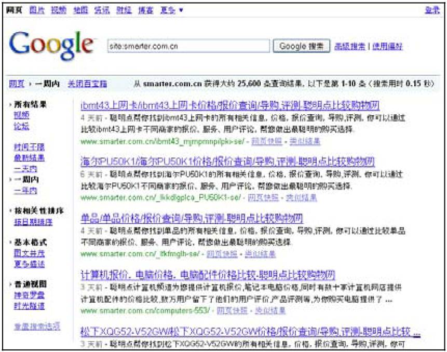Open the 神奇罗盘 view

point(29,295)
